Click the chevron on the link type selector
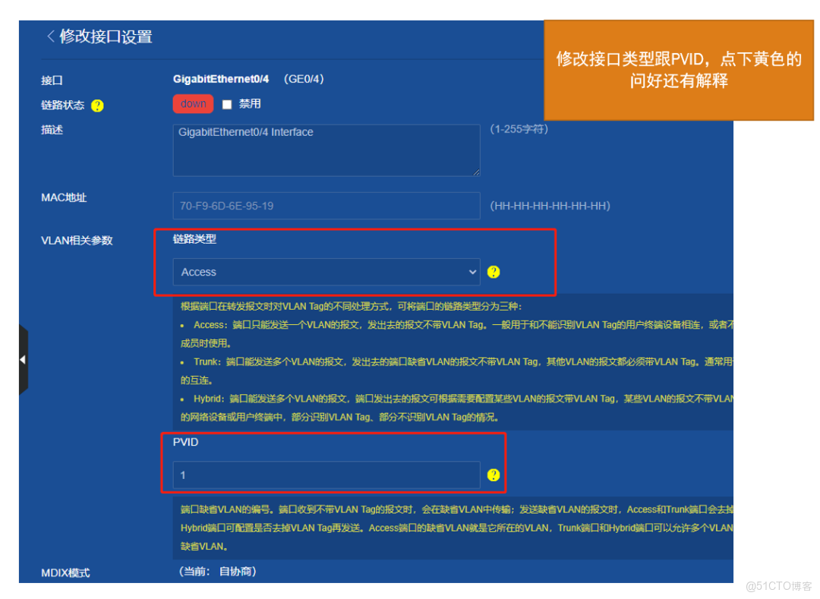This screenshot has height=599, width=820. point(472,272)
